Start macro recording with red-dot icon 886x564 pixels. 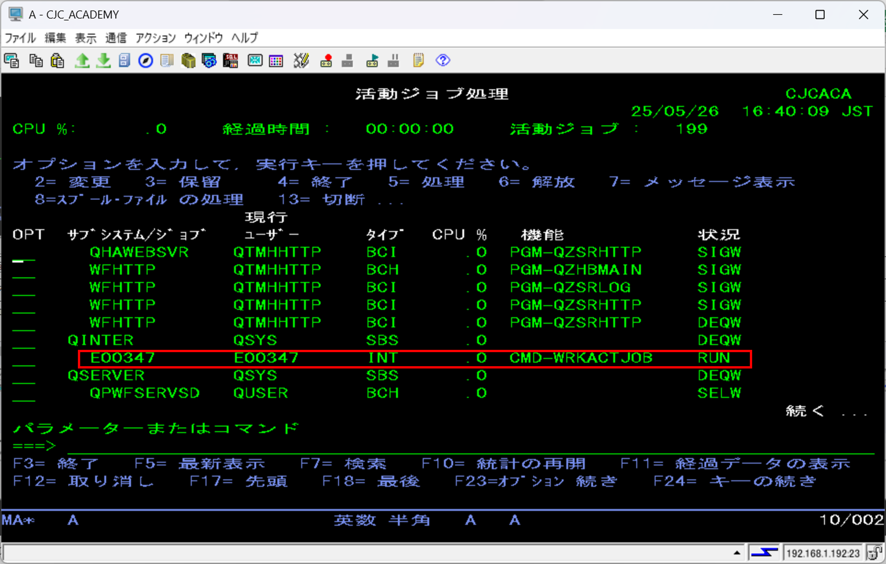[326, 60]
